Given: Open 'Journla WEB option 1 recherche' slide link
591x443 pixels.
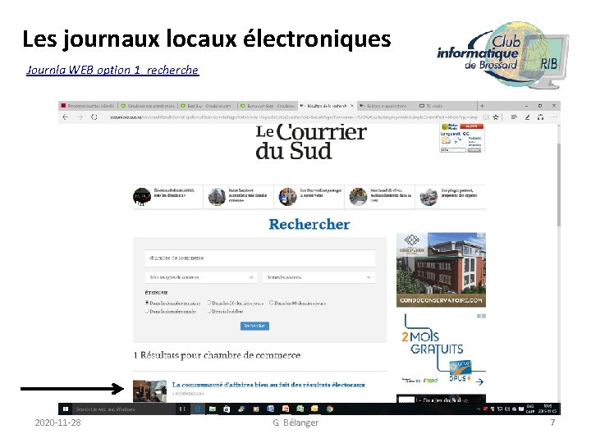Looking at the screenshot, I should tap(112, 70).
